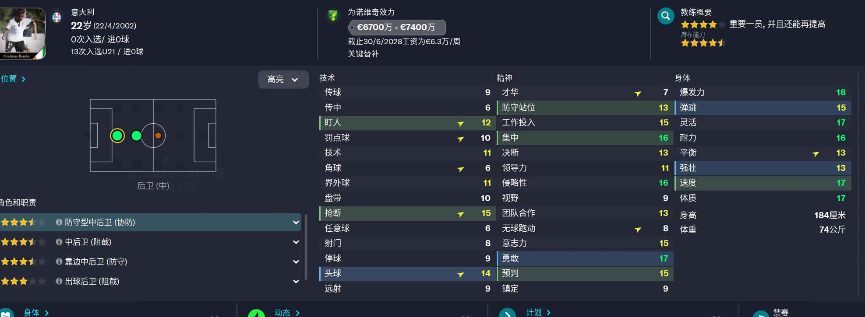Viewport: 865px width, 317px height.
Task: Click info icon beside 靠边中后卫 (防守)
Action: click(x=59, y=261)
